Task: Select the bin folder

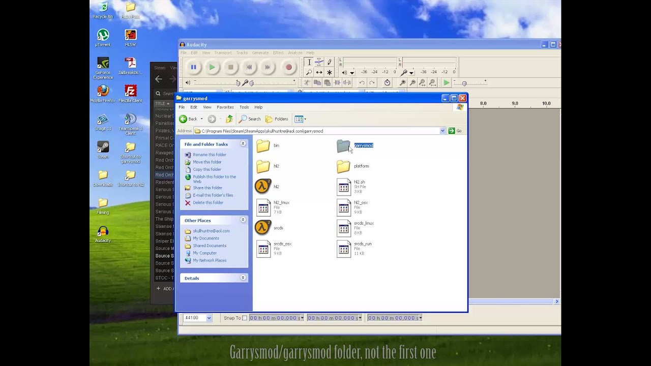Action: click(268, 146)
